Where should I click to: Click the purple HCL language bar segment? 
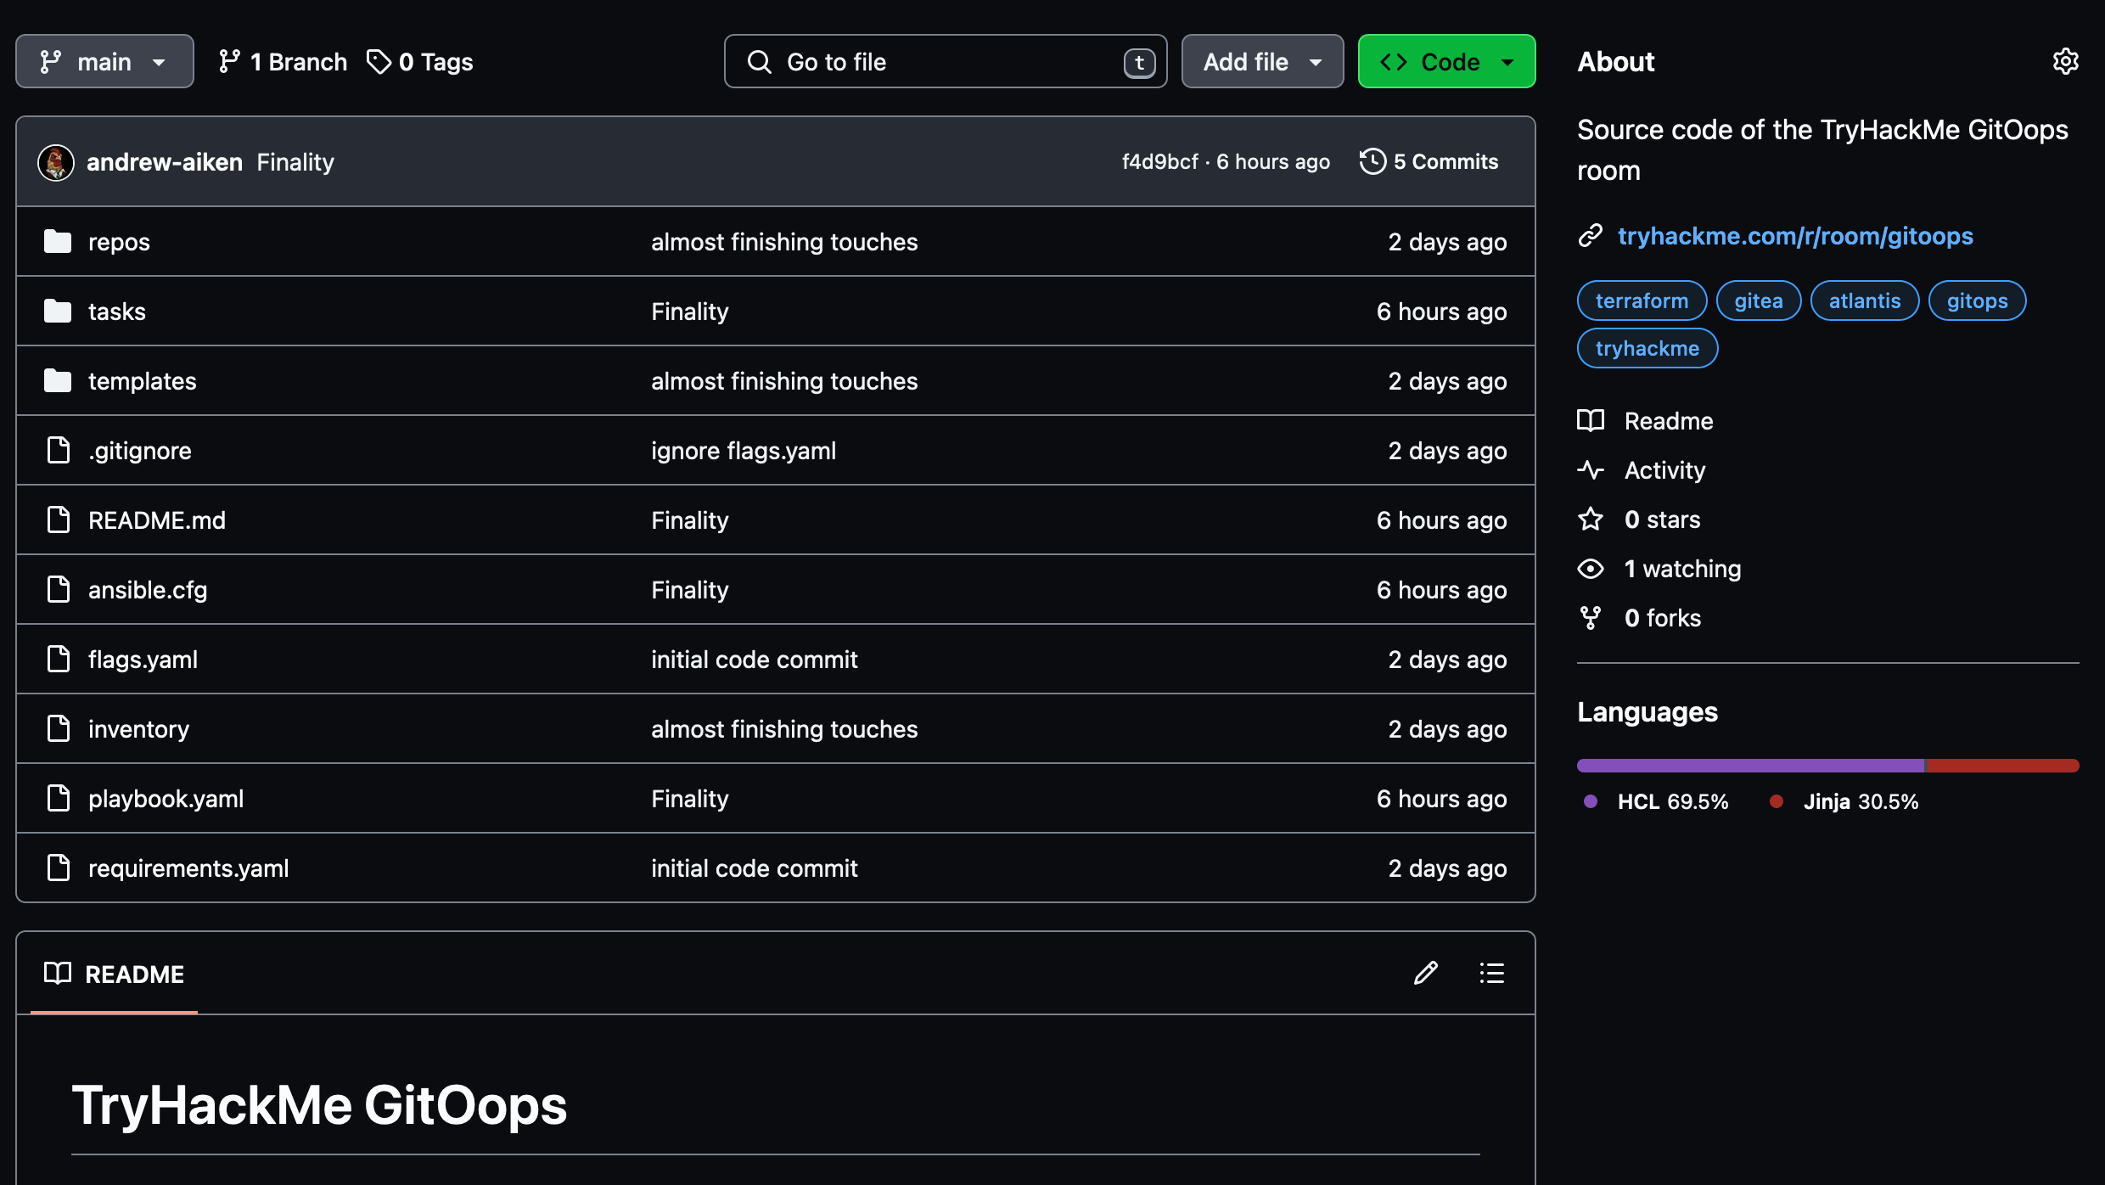[1751, 766]
